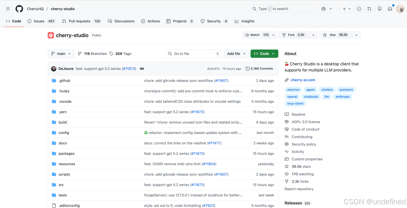Open the packages folder
This screenshot has height=208, width=407.
point(66,153)
